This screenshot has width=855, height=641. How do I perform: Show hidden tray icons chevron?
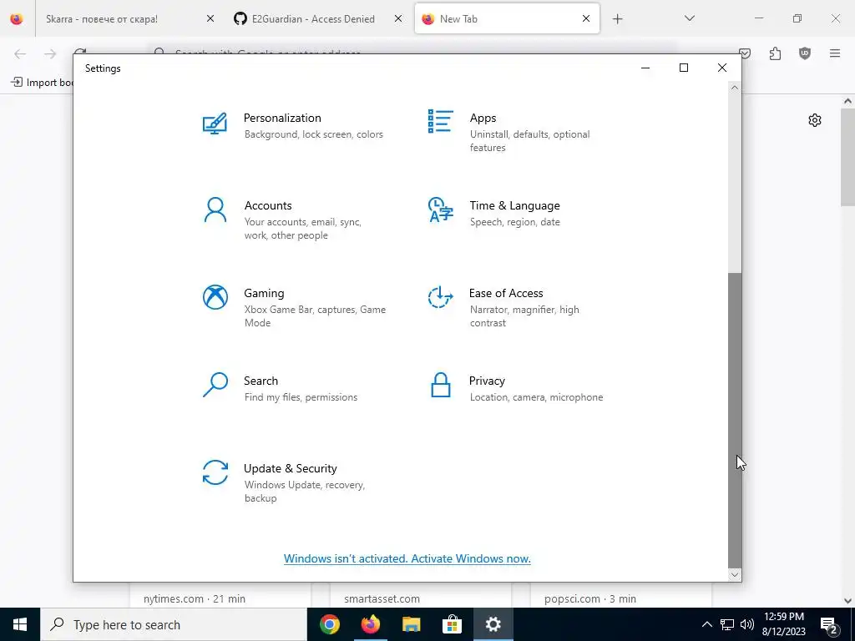pos(706,624)
